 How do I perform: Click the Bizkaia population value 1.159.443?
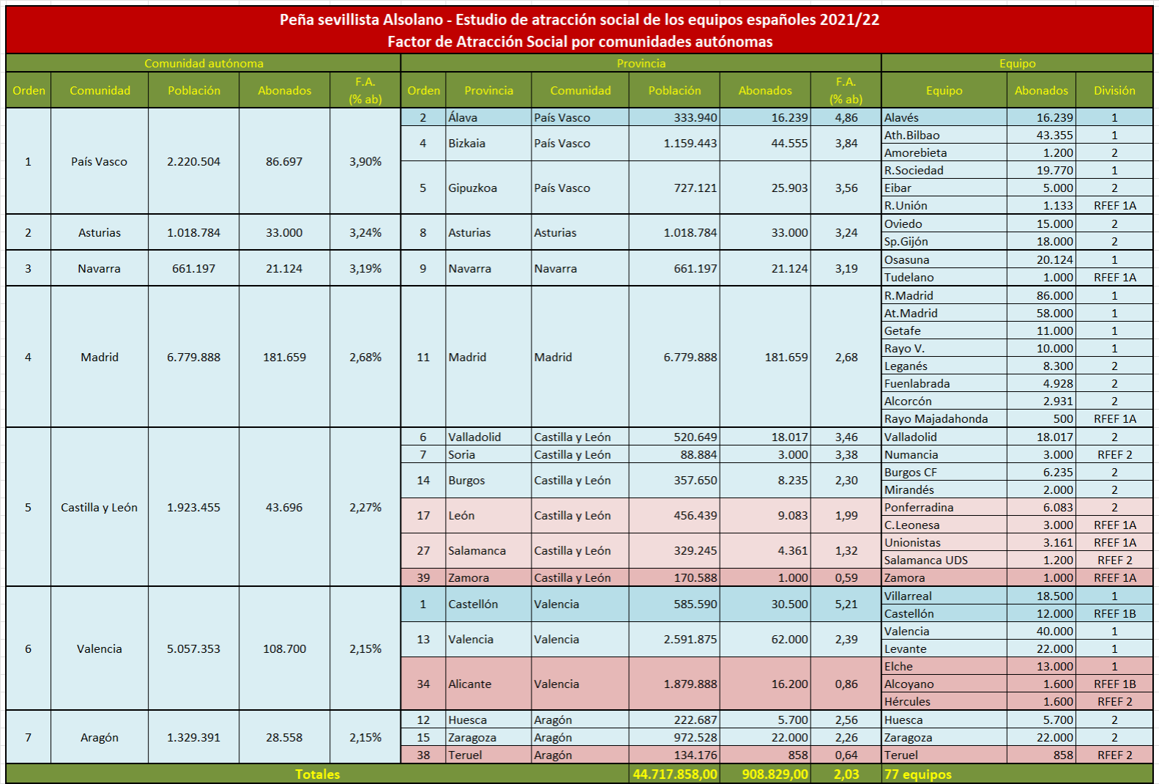point(674,144)
